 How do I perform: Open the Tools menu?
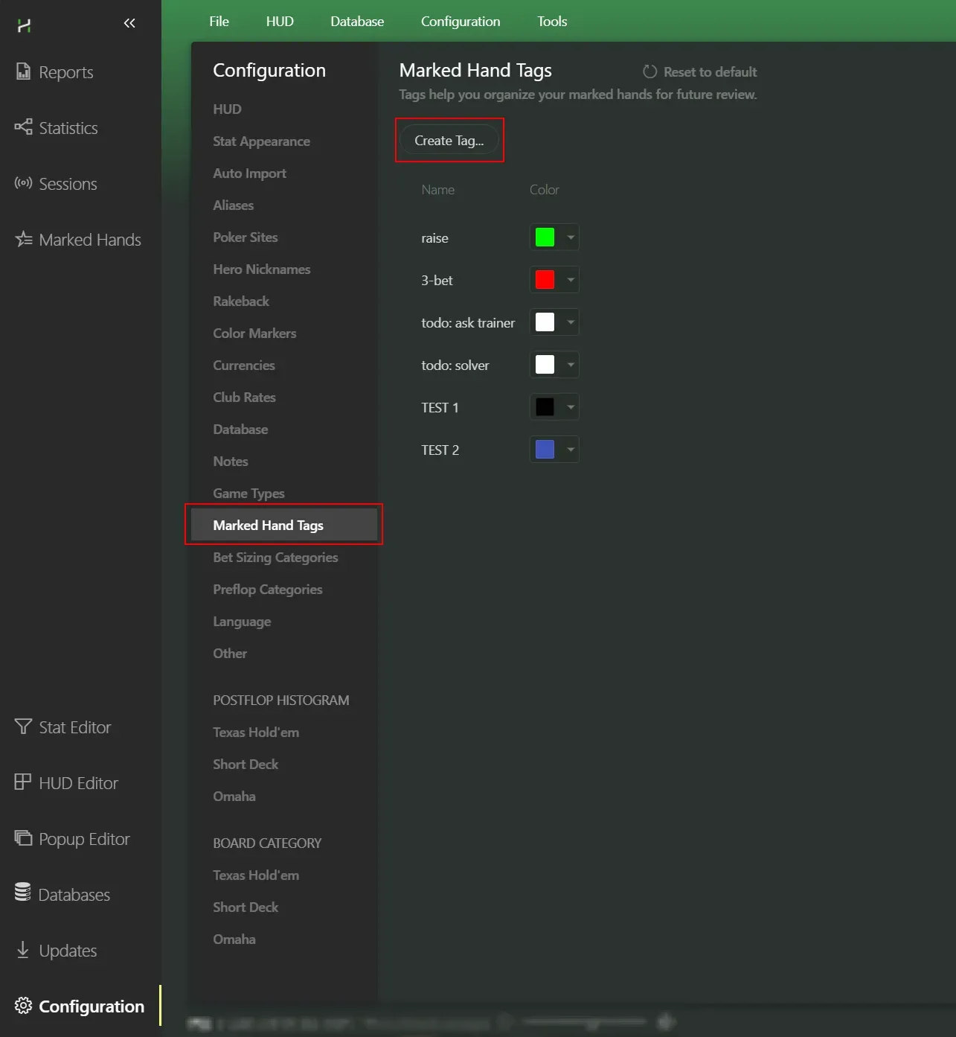552,22
